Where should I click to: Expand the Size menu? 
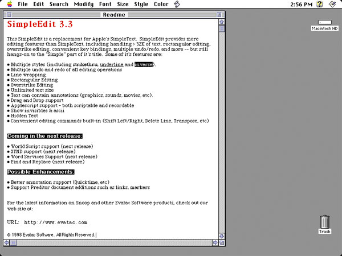tap(123, 5)
